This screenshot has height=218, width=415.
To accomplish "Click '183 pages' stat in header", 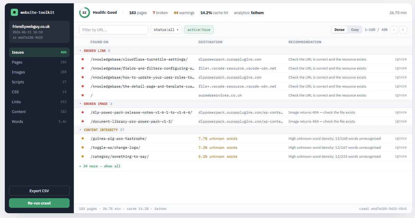I will pos(138,13).
